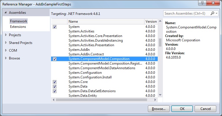Expand the Shared Projects section
The width and height of the screenshot is (222, 116).
click(x=6, y=42)
